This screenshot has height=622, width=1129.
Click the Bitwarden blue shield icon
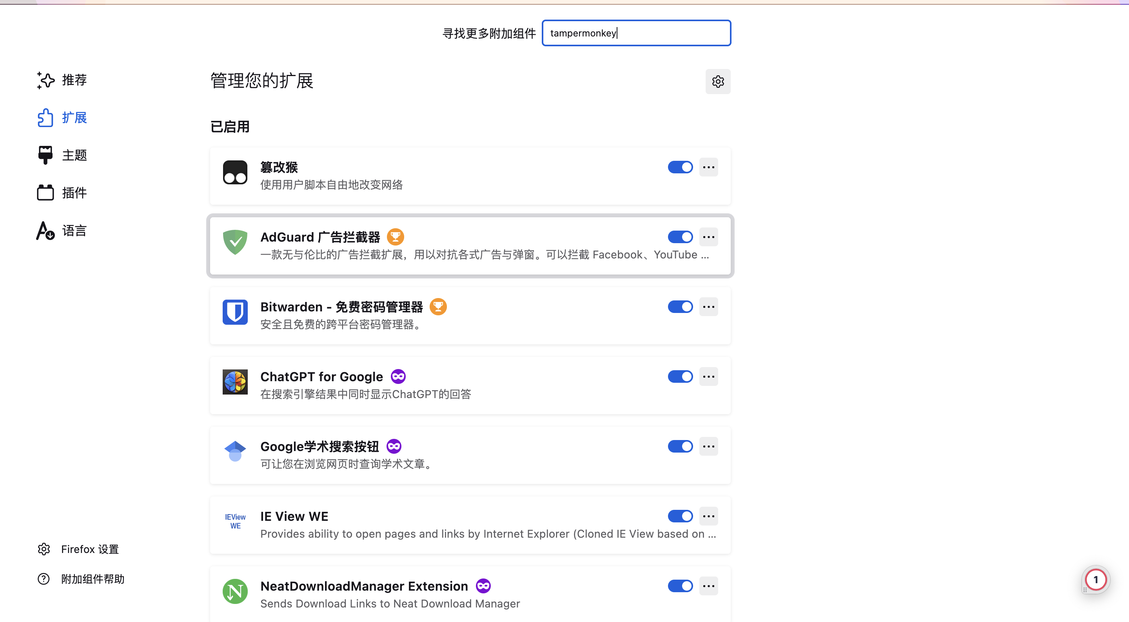coord(235,312)
